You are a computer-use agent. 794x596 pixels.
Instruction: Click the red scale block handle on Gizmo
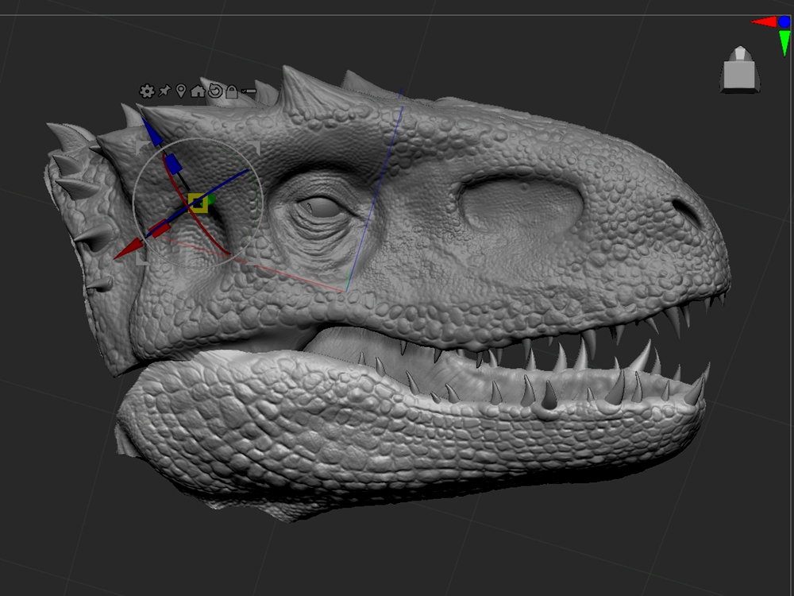point(160,230)
